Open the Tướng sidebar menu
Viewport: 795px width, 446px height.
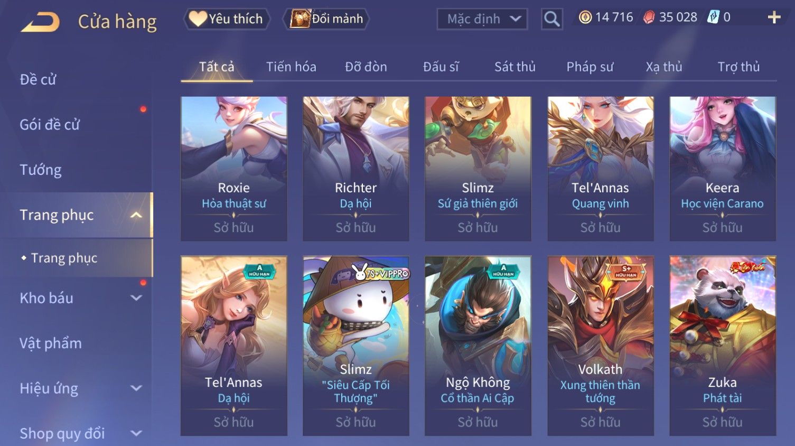41,170
